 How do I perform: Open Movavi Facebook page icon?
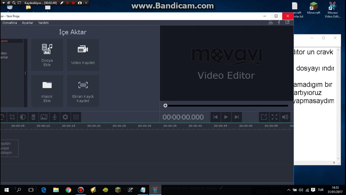(279, 23)
